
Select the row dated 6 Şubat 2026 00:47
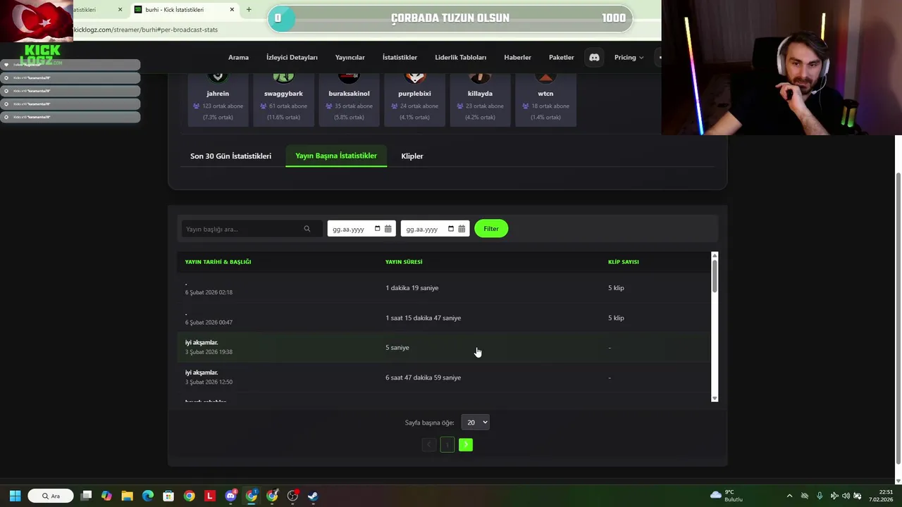point(444,318)
